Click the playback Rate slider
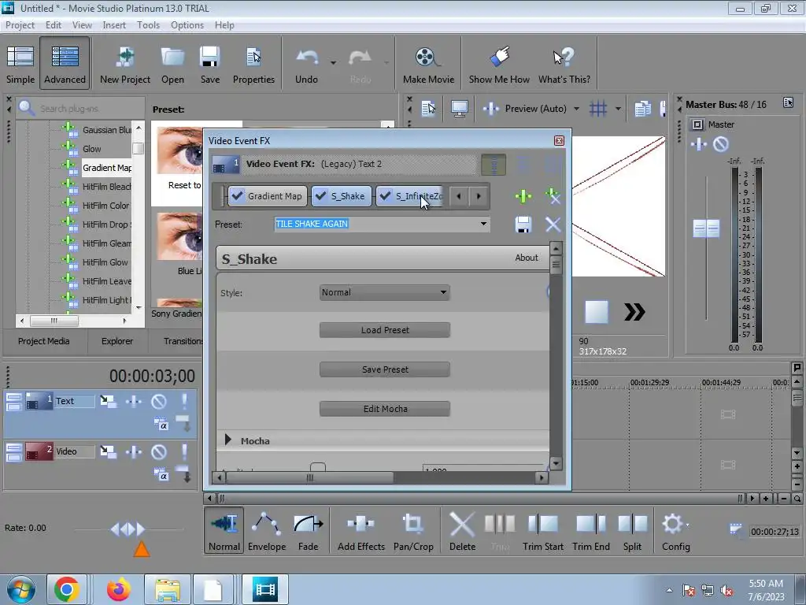Viewport: 806px width, 605px height. coord(128,529)
